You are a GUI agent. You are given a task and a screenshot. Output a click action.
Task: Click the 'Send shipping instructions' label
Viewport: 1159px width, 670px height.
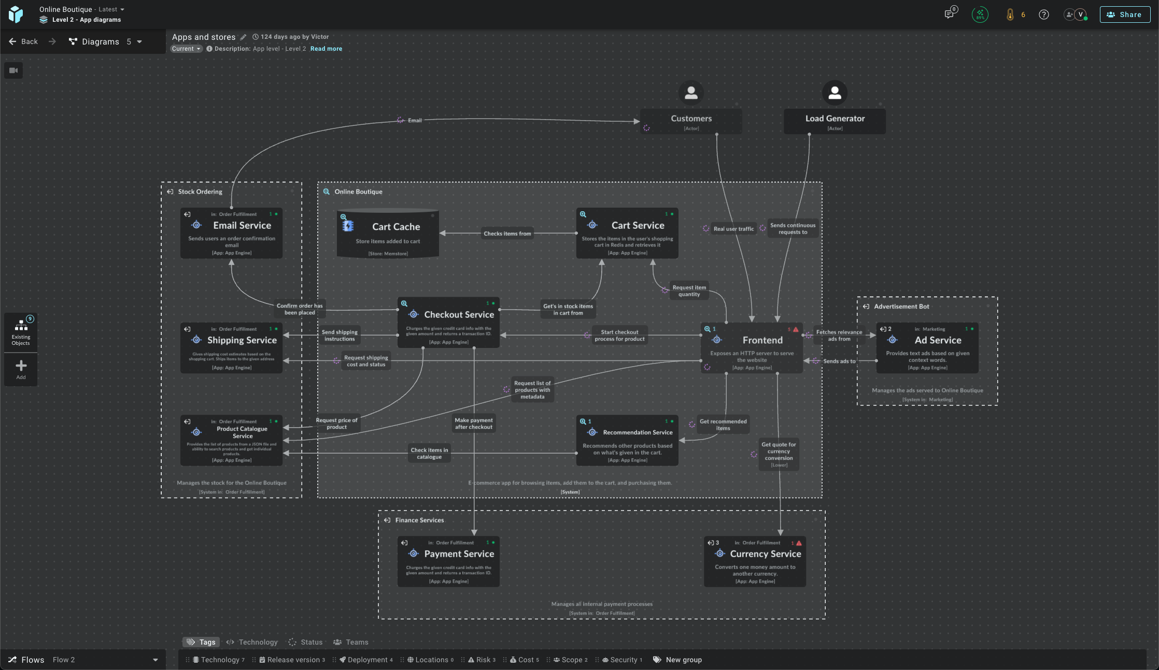(x=340, y=336)
